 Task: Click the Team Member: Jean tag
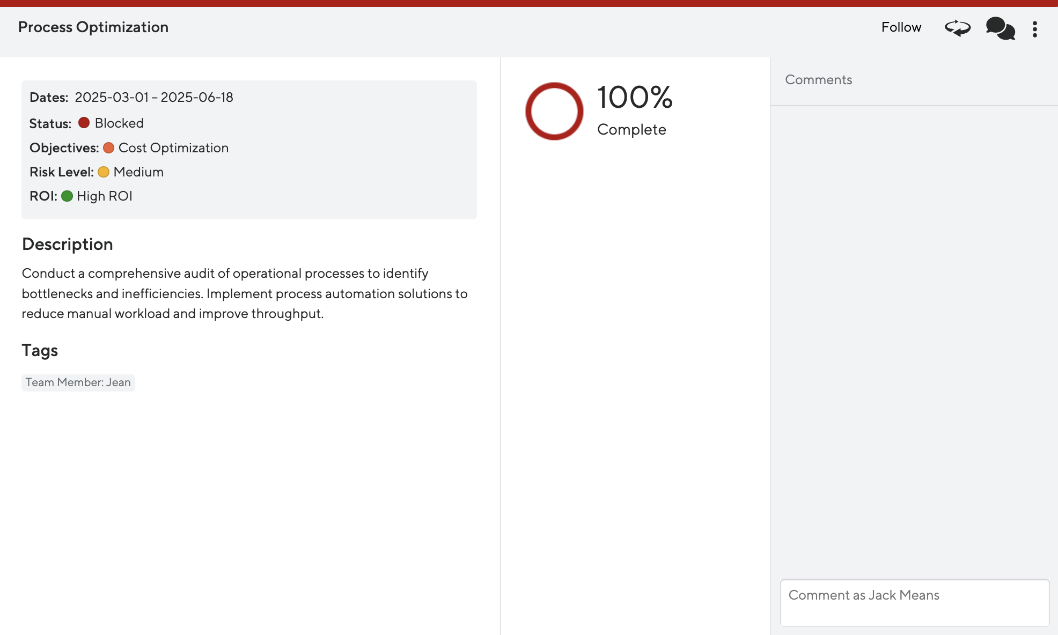(x=78, y=382)
